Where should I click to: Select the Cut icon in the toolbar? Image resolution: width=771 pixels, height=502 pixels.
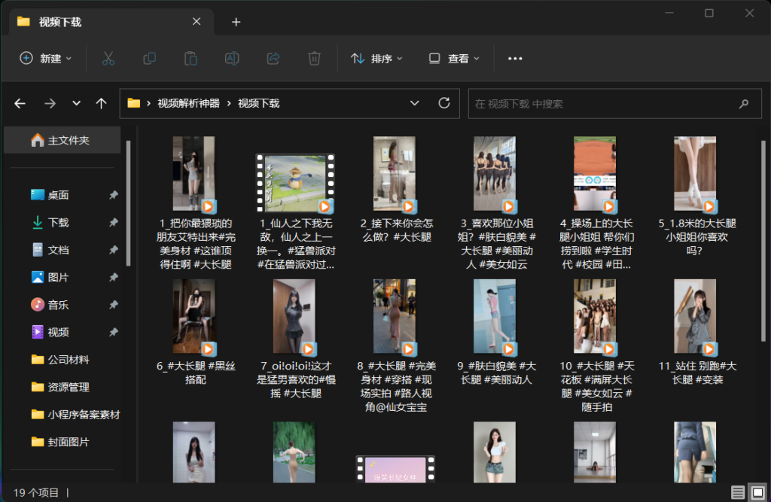[x=108, y=58]
